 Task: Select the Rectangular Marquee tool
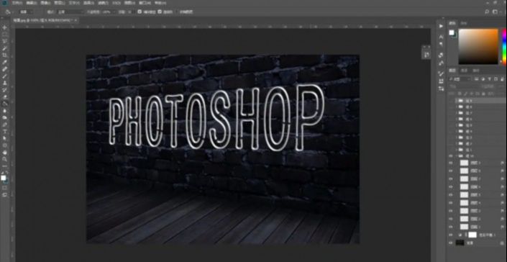point(4,35)
